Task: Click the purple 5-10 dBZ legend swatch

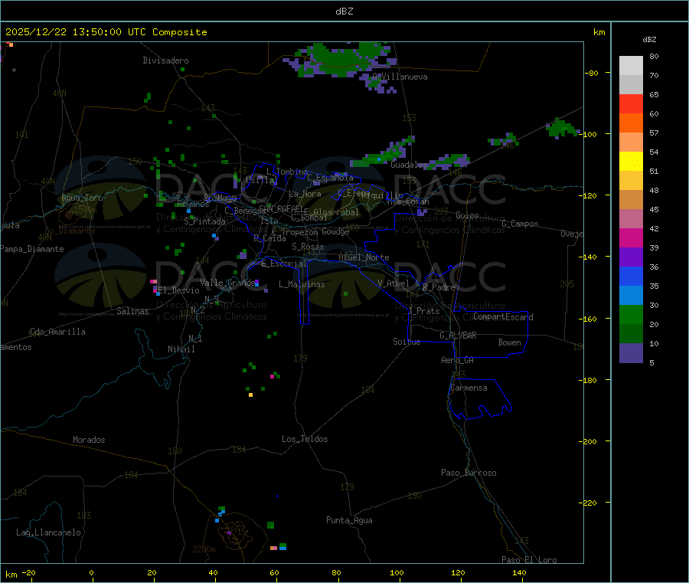Action: pyautogui.click(x=631, y=353)
